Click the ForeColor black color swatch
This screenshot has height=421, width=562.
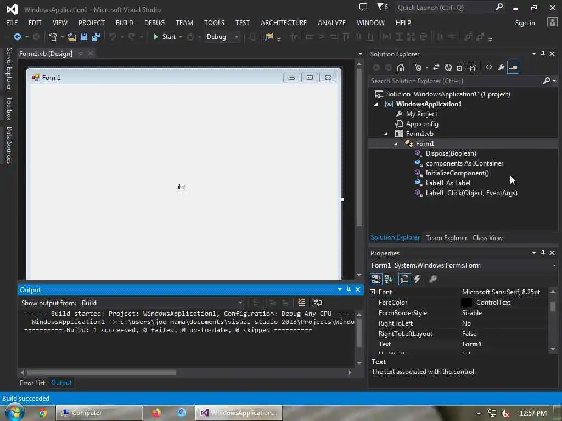point(467,303)
